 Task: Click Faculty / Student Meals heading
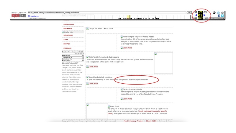pos(131,89)
